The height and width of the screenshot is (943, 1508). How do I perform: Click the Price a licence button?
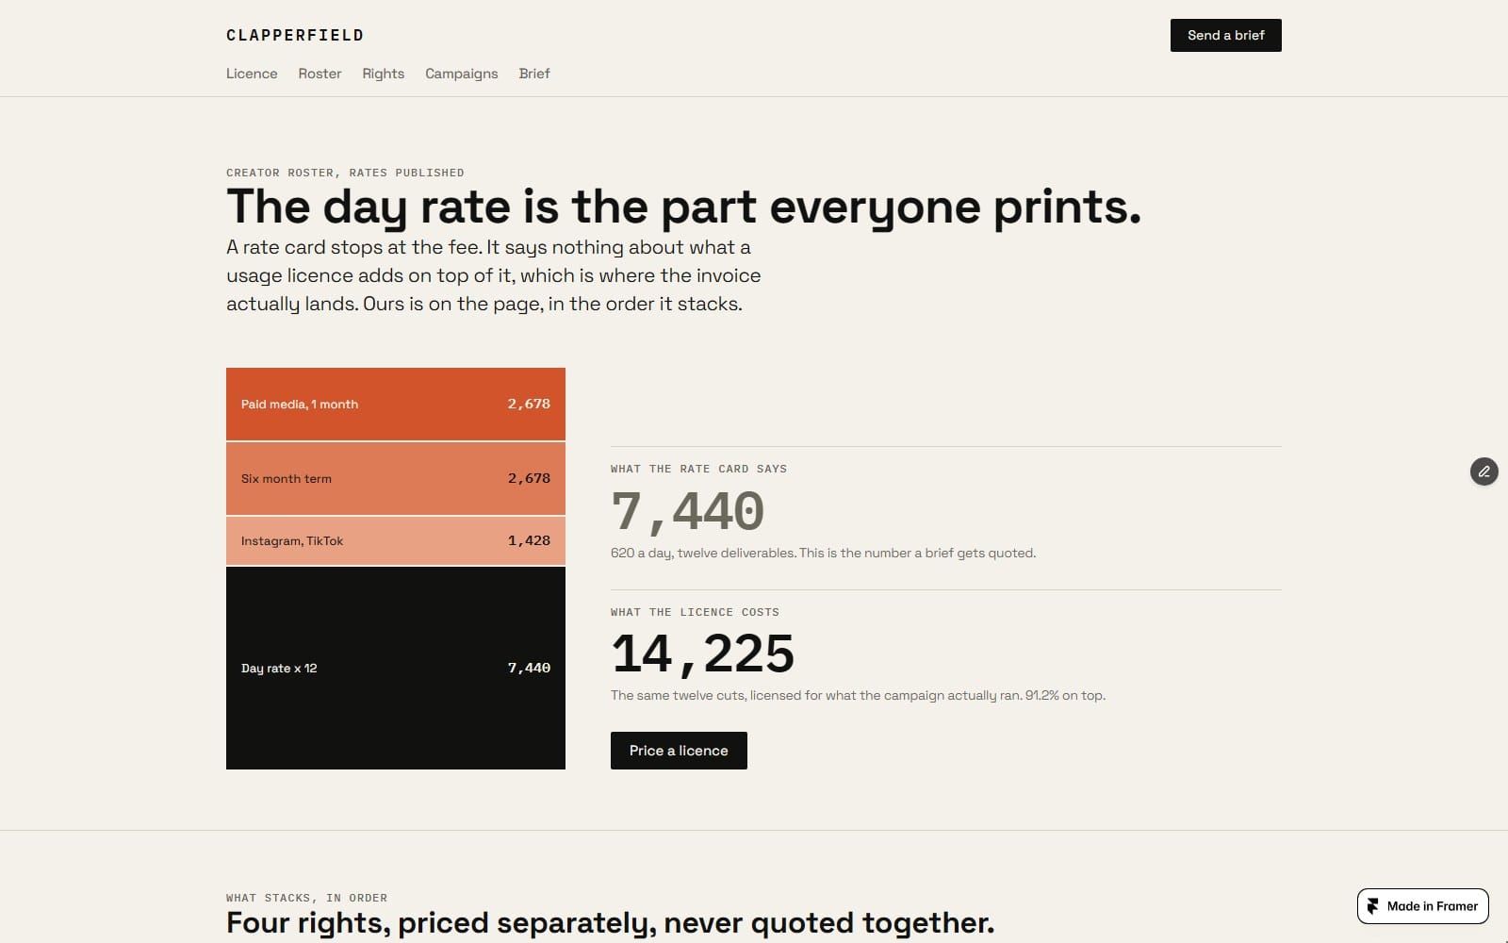(x=679, y=751)
